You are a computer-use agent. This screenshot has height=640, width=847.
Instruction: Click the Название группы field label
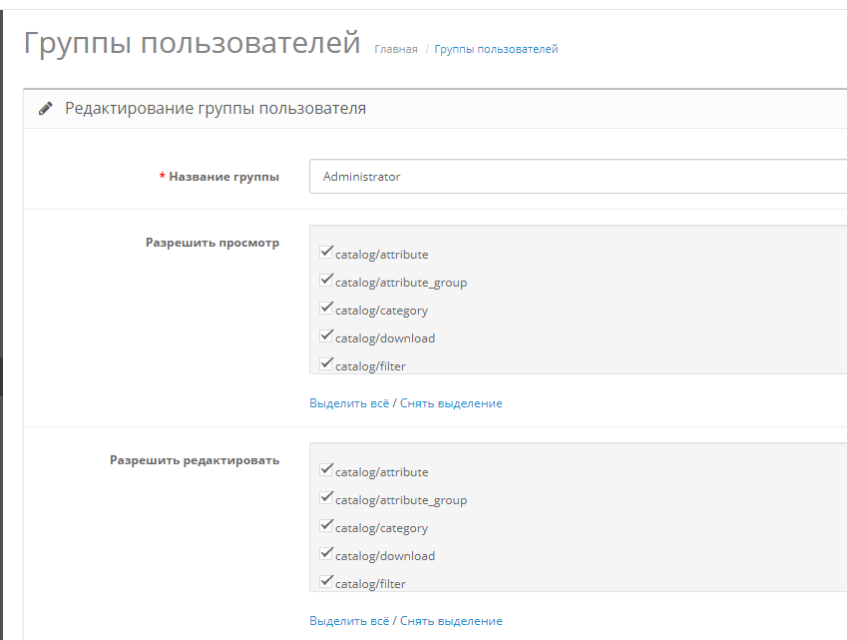(x=223, y=177)
